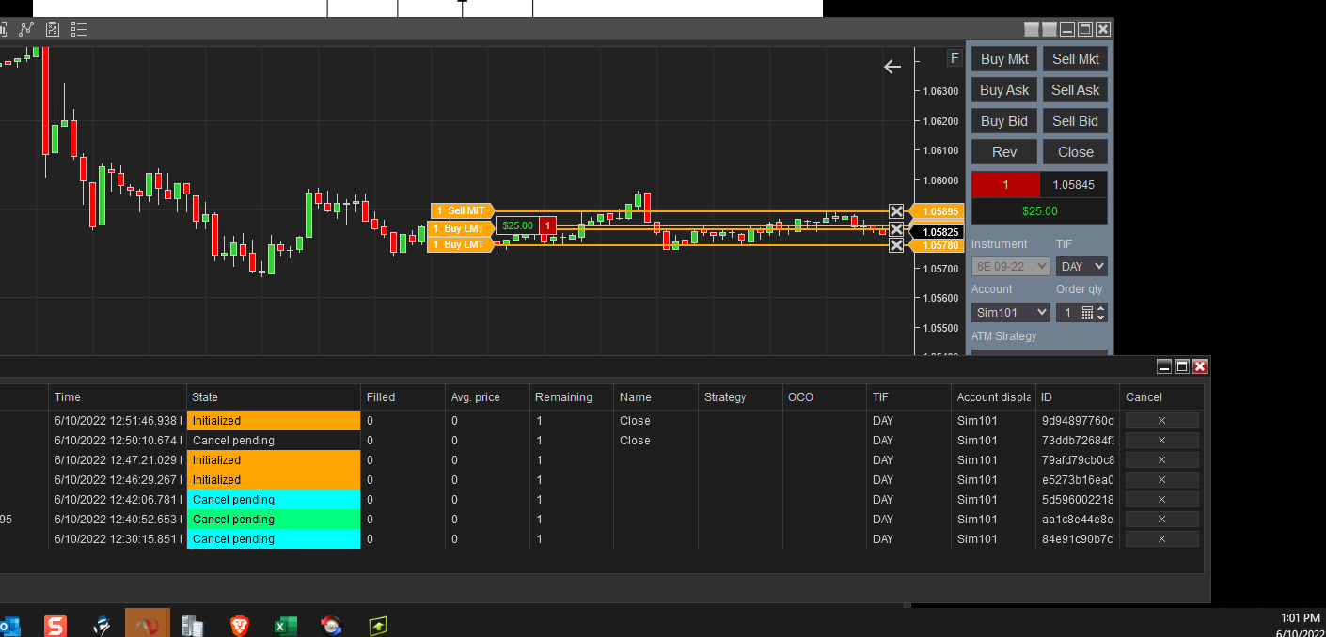The height and width of the screenshot is (637, 1326).
Task: Click the time cell 6/10/2022 12:30:15.851
Action: 118,539
